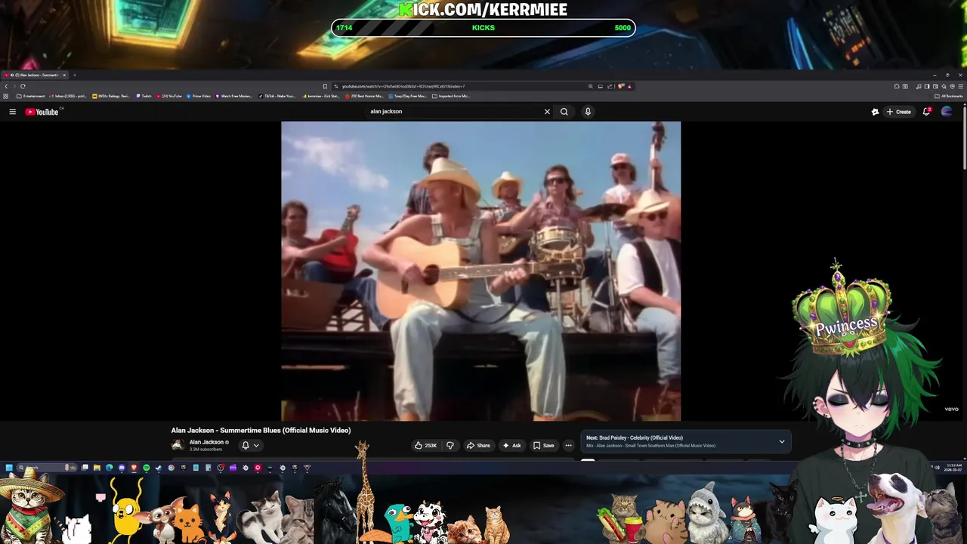Save video to a playlist
Viewport: 967px width, 544px height.
(544, 446)
